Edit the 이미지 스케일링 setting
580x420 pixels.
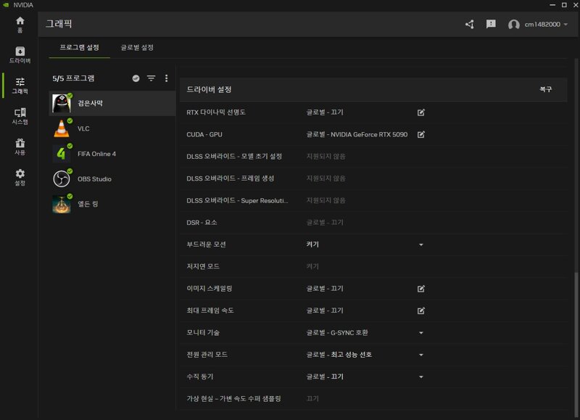click(x=421, y=289)
